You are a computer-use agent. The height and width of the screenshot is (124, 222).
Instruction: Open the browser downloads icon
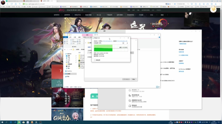point(199,4)
